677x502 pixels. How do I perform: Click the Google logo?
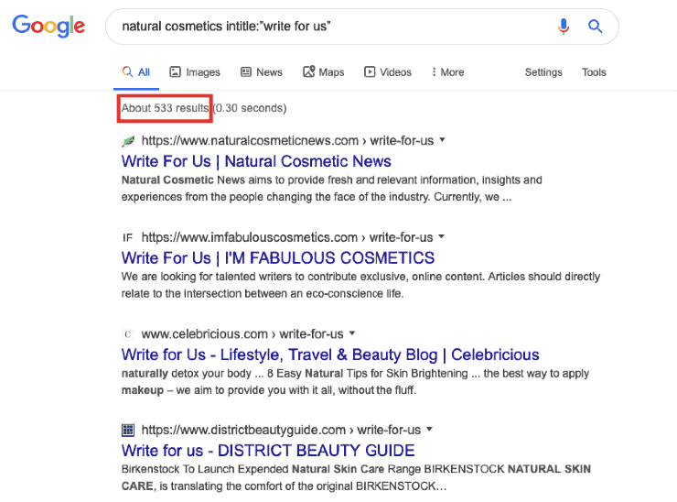click(x=48, y=26)
